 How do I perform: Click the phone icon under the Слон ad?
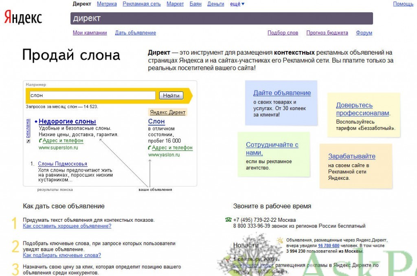point(150,148)
